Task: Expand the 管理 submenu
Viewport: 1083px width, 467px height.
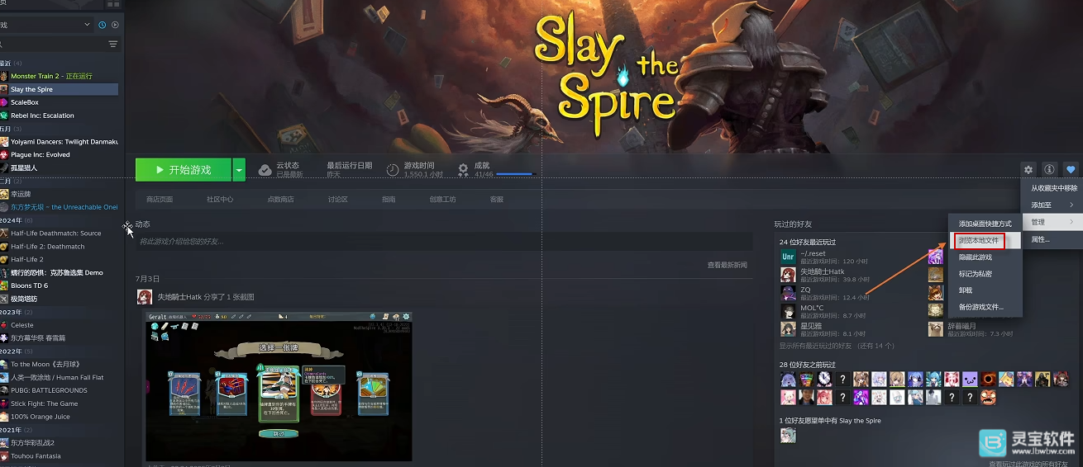Action: [1053, 222]
